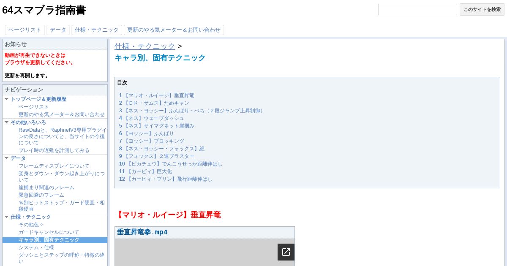This screenshot has width=507, height=266.
Task: Open 受身とダウン・ダウン起き上がりについて page
Action: pyautogui.click(x=62, y=176)
